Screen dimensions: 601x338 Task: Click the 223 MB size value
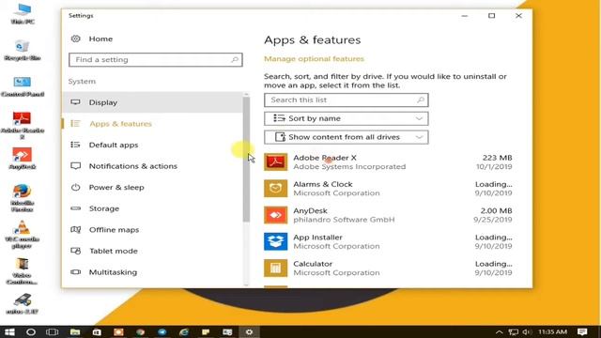pos(497,158)
